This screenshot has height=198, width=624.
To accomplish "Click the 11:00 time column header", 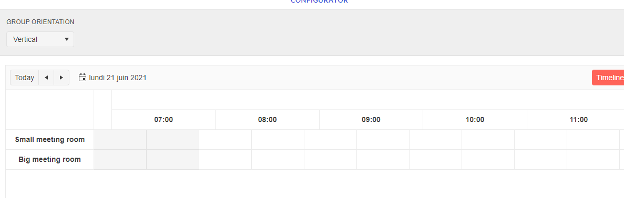I will (579, 120).
